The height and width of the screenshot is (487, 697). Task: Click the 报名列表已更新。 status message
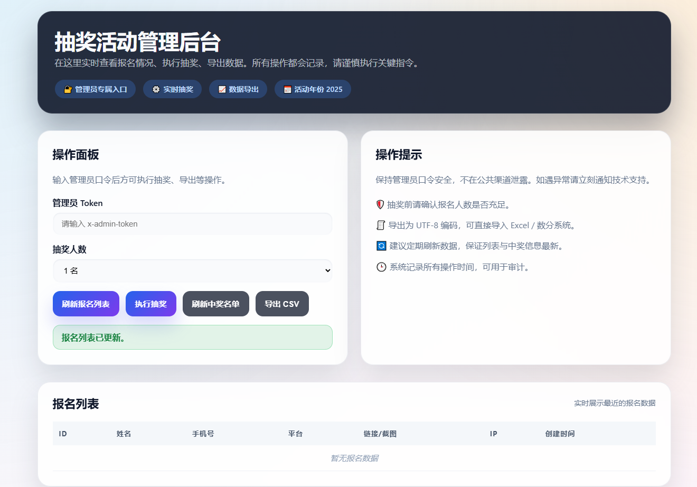pos(193,338)
